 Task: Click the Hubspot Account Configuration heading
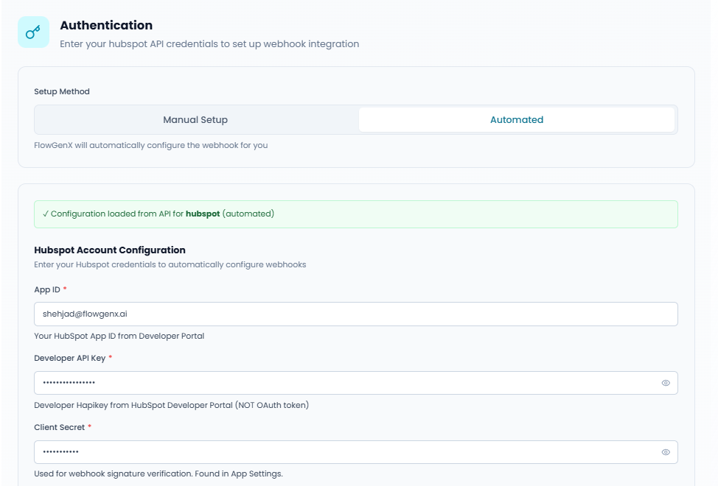(x=110, y=250)
